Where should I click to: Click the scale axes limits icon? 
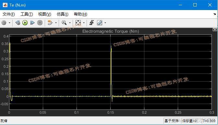click(x=78, y=23)
